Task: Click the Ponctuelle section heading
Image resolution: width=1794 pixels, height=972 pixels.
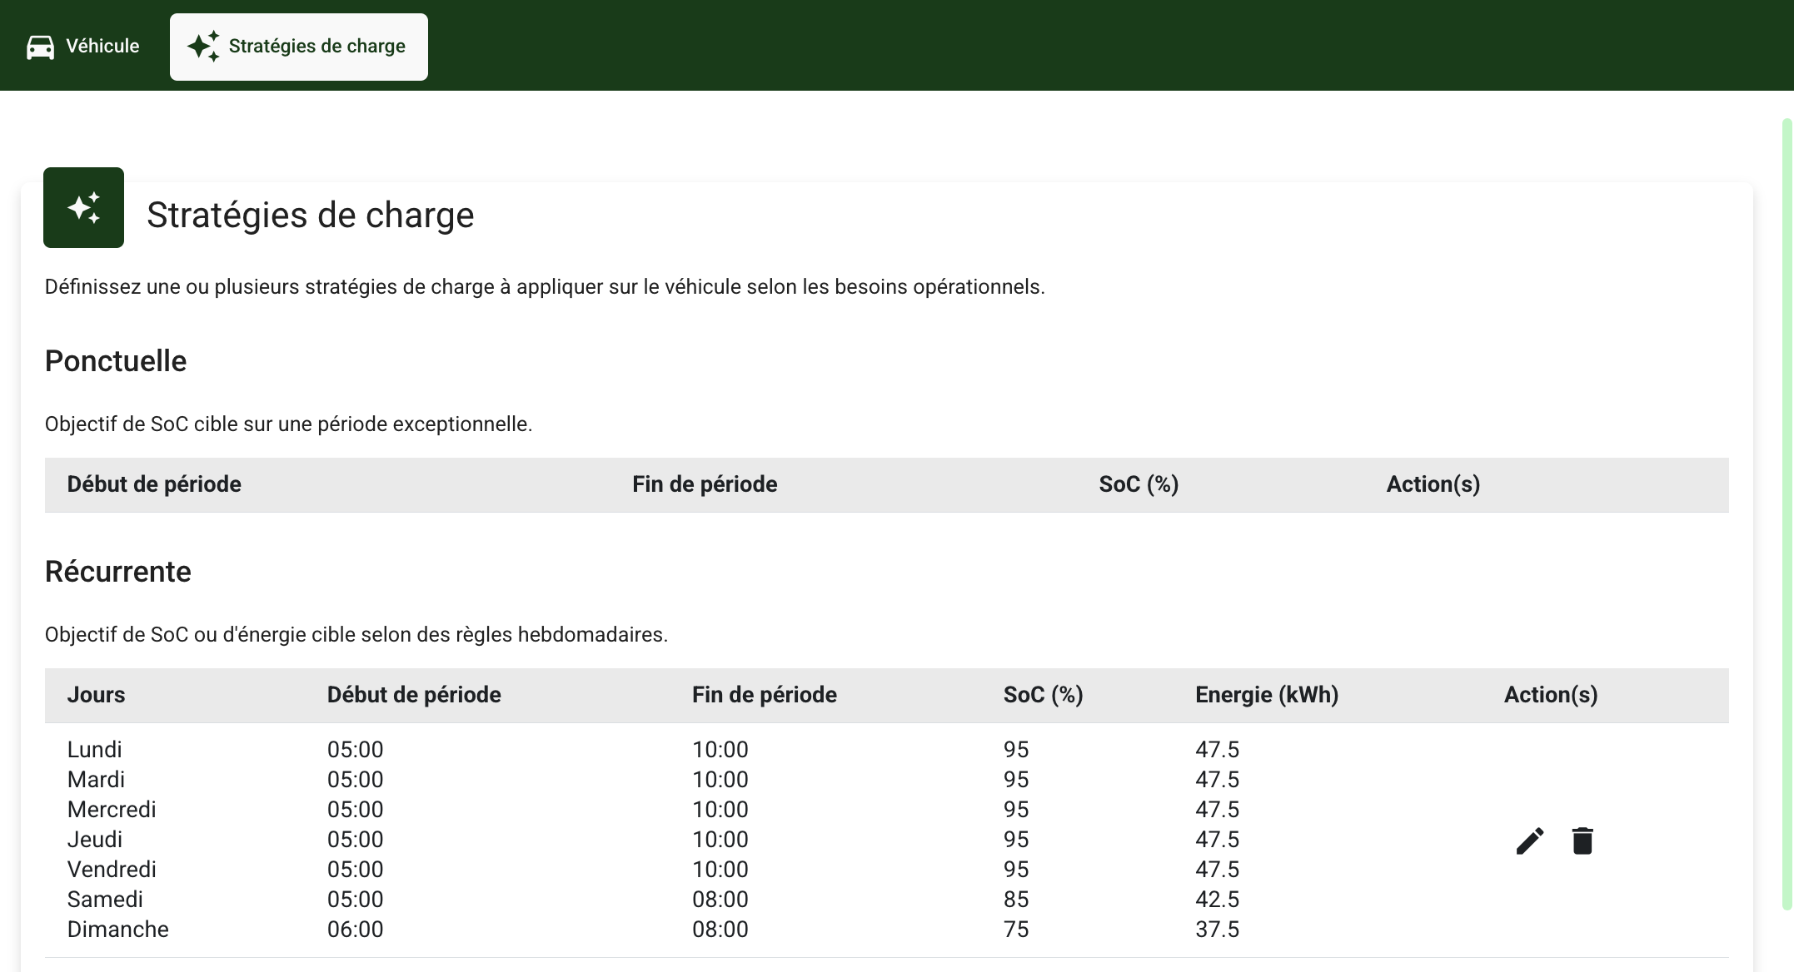Action: (115, 361)
